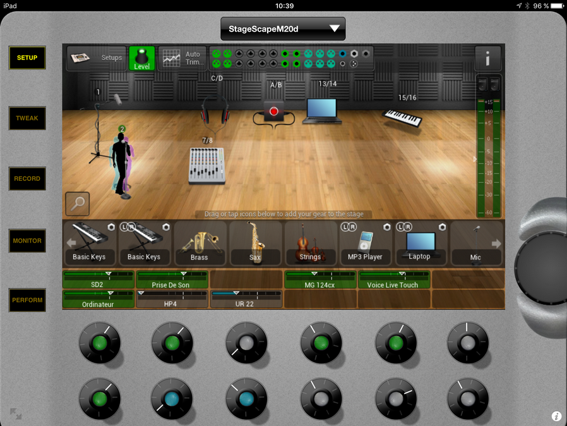Tap the mixer console icon on stage
Screen dimensions: 567x426
click(206, 165)
